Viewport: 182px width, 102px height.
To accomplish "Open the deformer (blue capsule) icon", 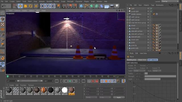I will click(x=102, y=6).
